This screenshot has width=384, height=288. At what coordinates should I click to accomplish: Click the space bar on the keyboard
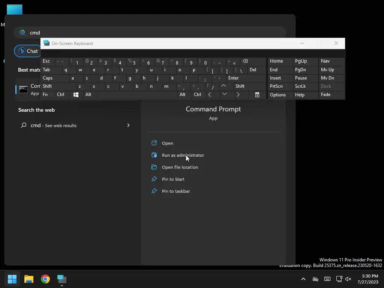click(137, 94)
